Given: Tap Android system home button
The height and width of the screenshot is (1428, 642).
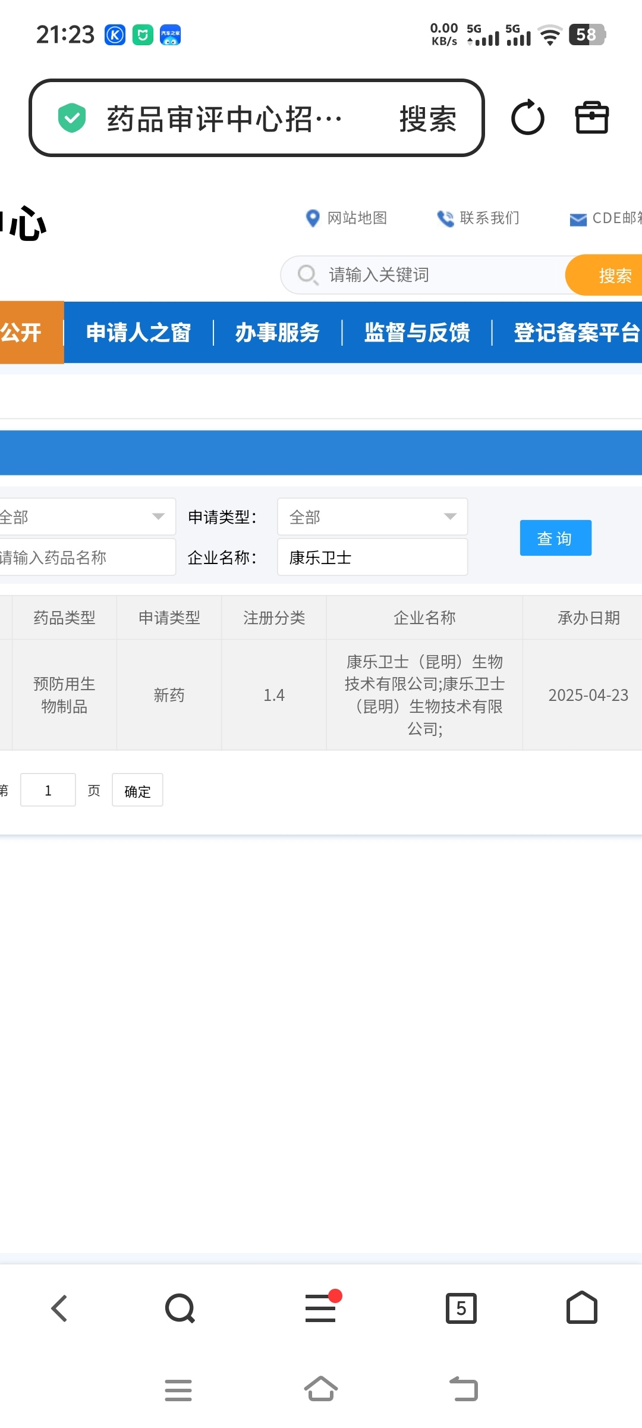Looking at the screenshot, I should [x=321, y=1389].
